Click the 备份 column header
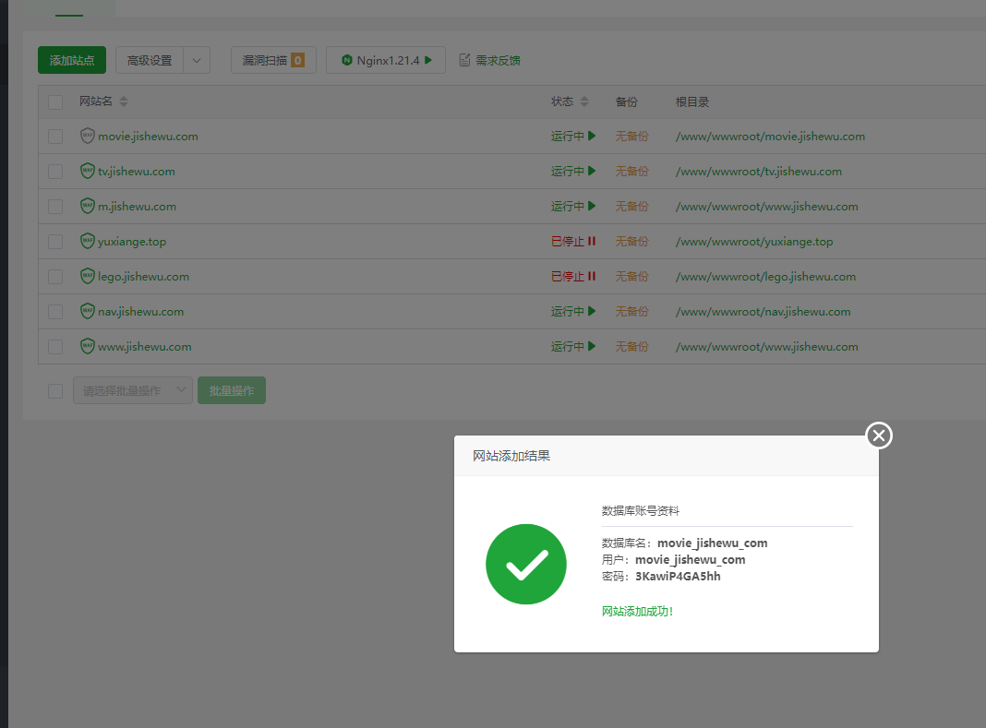 [626, 101]
